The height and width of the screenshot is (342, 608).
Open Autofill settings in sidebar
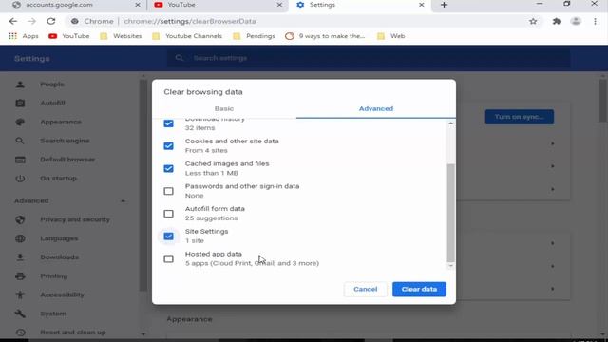(53, 104)
